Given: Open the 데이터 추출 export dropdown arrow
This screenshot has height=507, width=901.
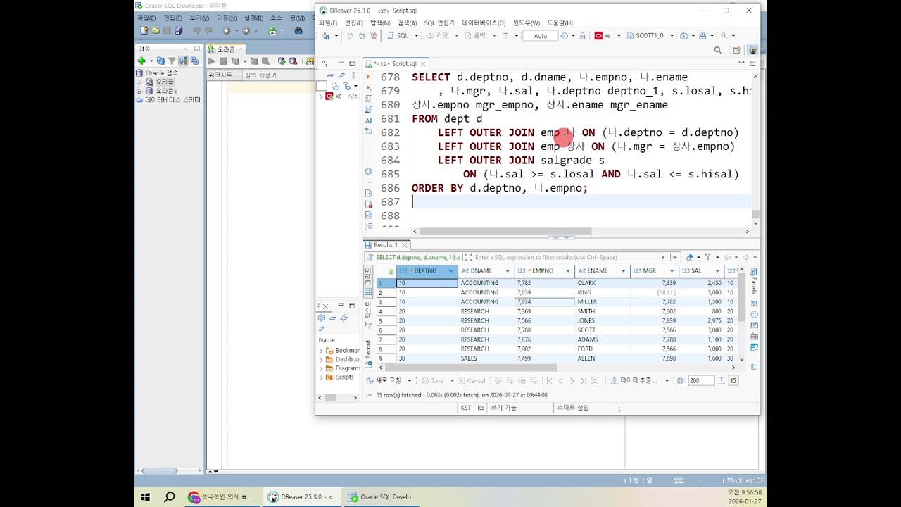Looking at the screenshot, I should pos(667,381).
